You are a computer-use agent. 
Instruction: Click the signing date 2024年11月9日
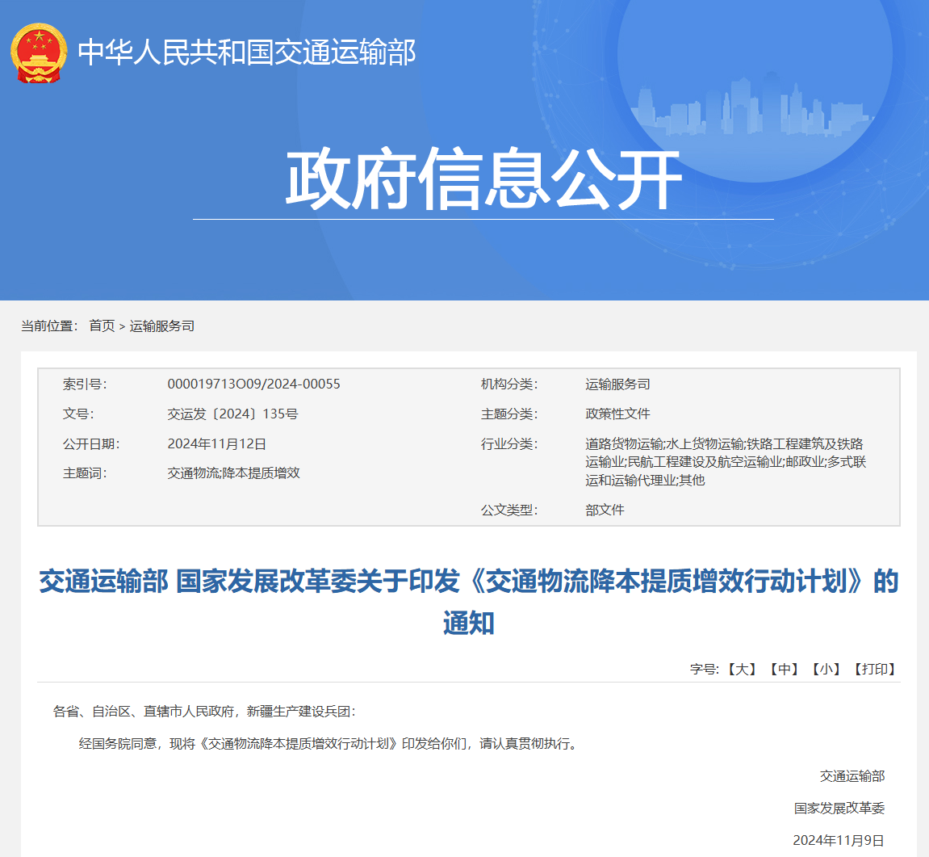point(839,840)
